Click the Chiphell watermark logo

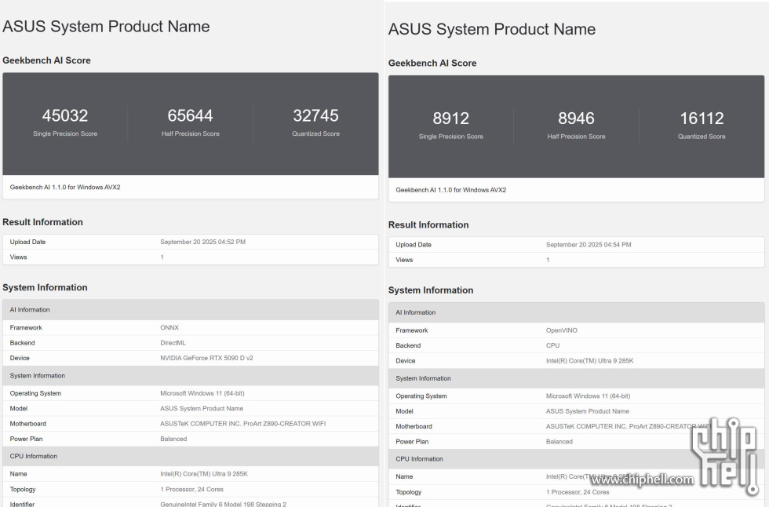pos(726,457)
